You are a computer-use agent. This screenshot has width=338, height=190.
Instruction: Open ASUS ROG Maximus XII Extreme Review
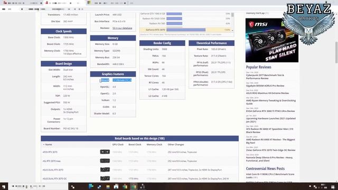(267, 93)
